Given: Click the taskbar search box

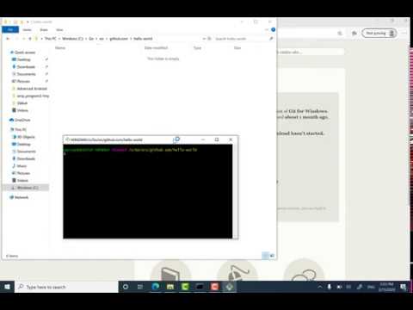Looking at the screenshot, I should 66,287.
